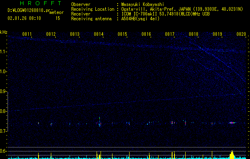This screenshot has height=159, width=250.
Task: Click the 0813 time marker
Action: point(75,34)
